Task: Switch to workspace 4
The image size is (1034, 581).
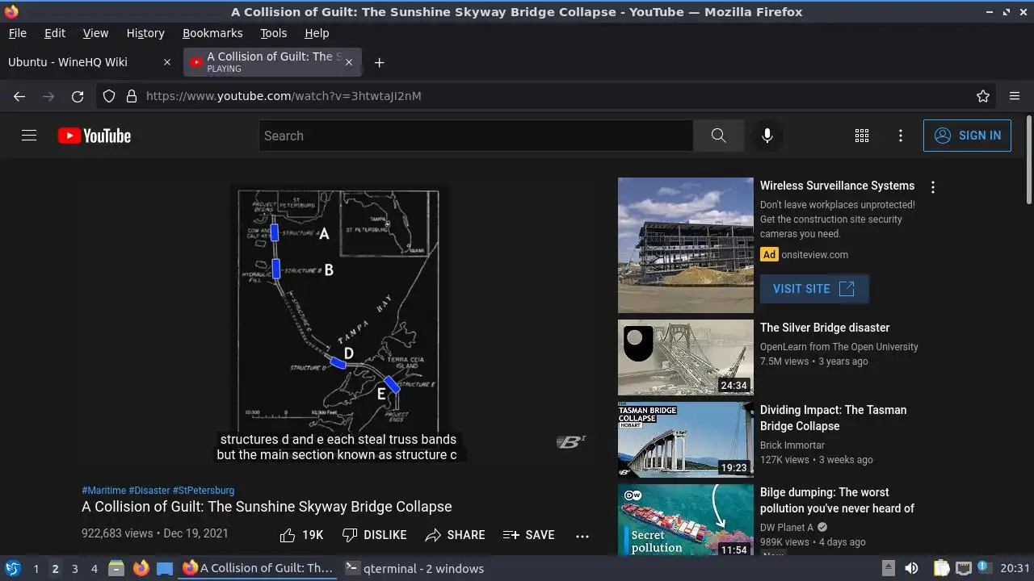Action: (94, 568)
